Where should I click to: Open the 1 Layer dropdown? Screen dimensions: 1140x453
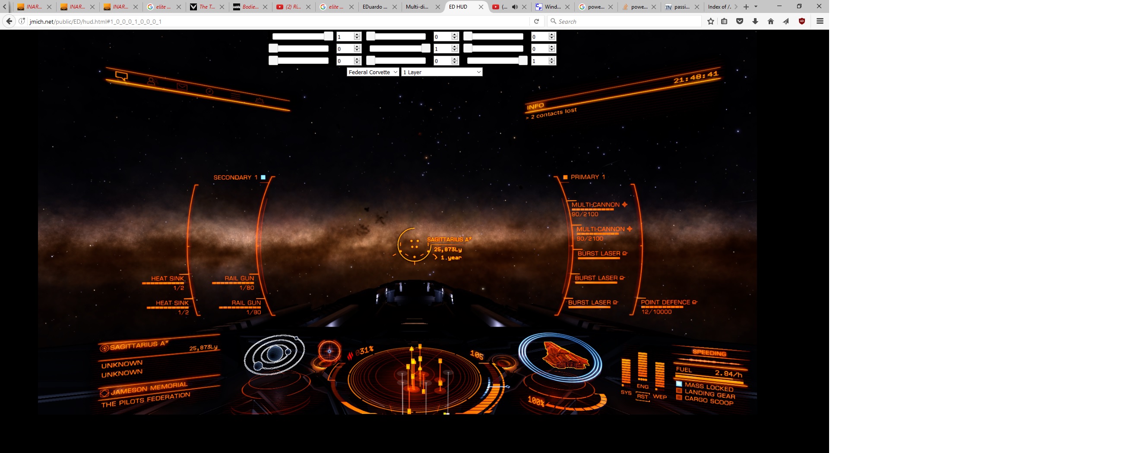coord(442,72)
